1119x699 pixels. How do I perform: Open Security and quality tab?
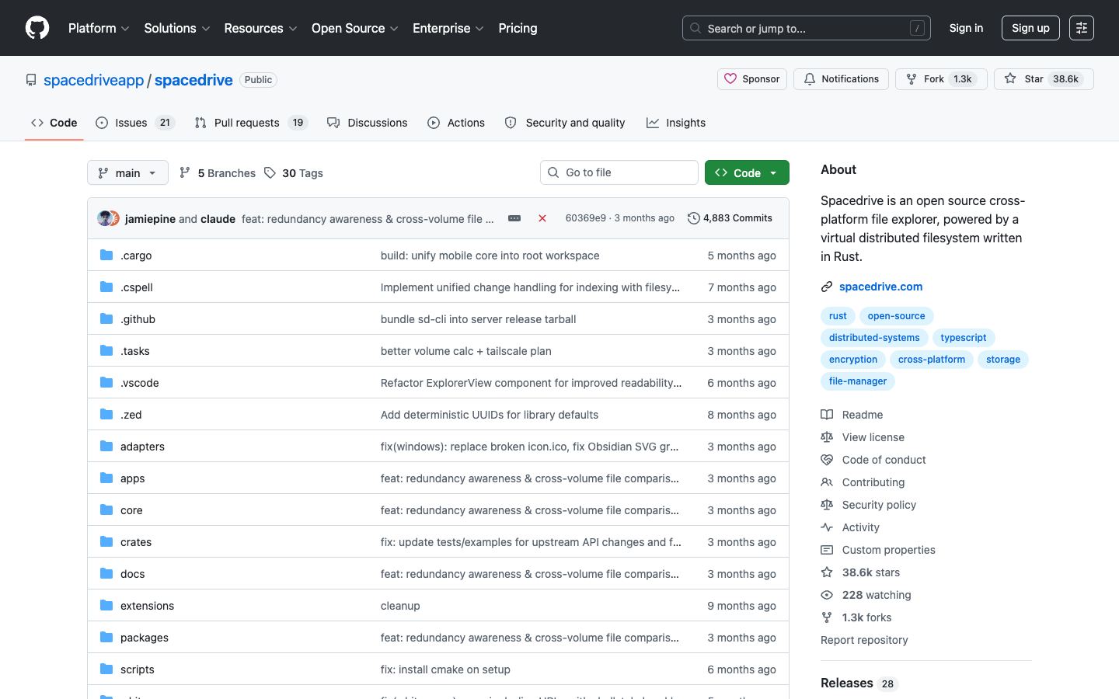point(565,123)
